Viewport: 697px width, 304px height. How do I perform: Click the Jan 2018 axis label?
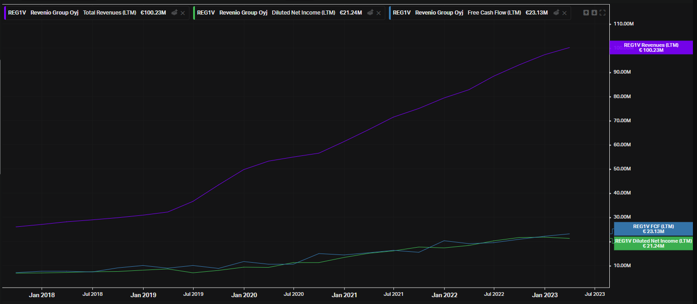(42, 295)
